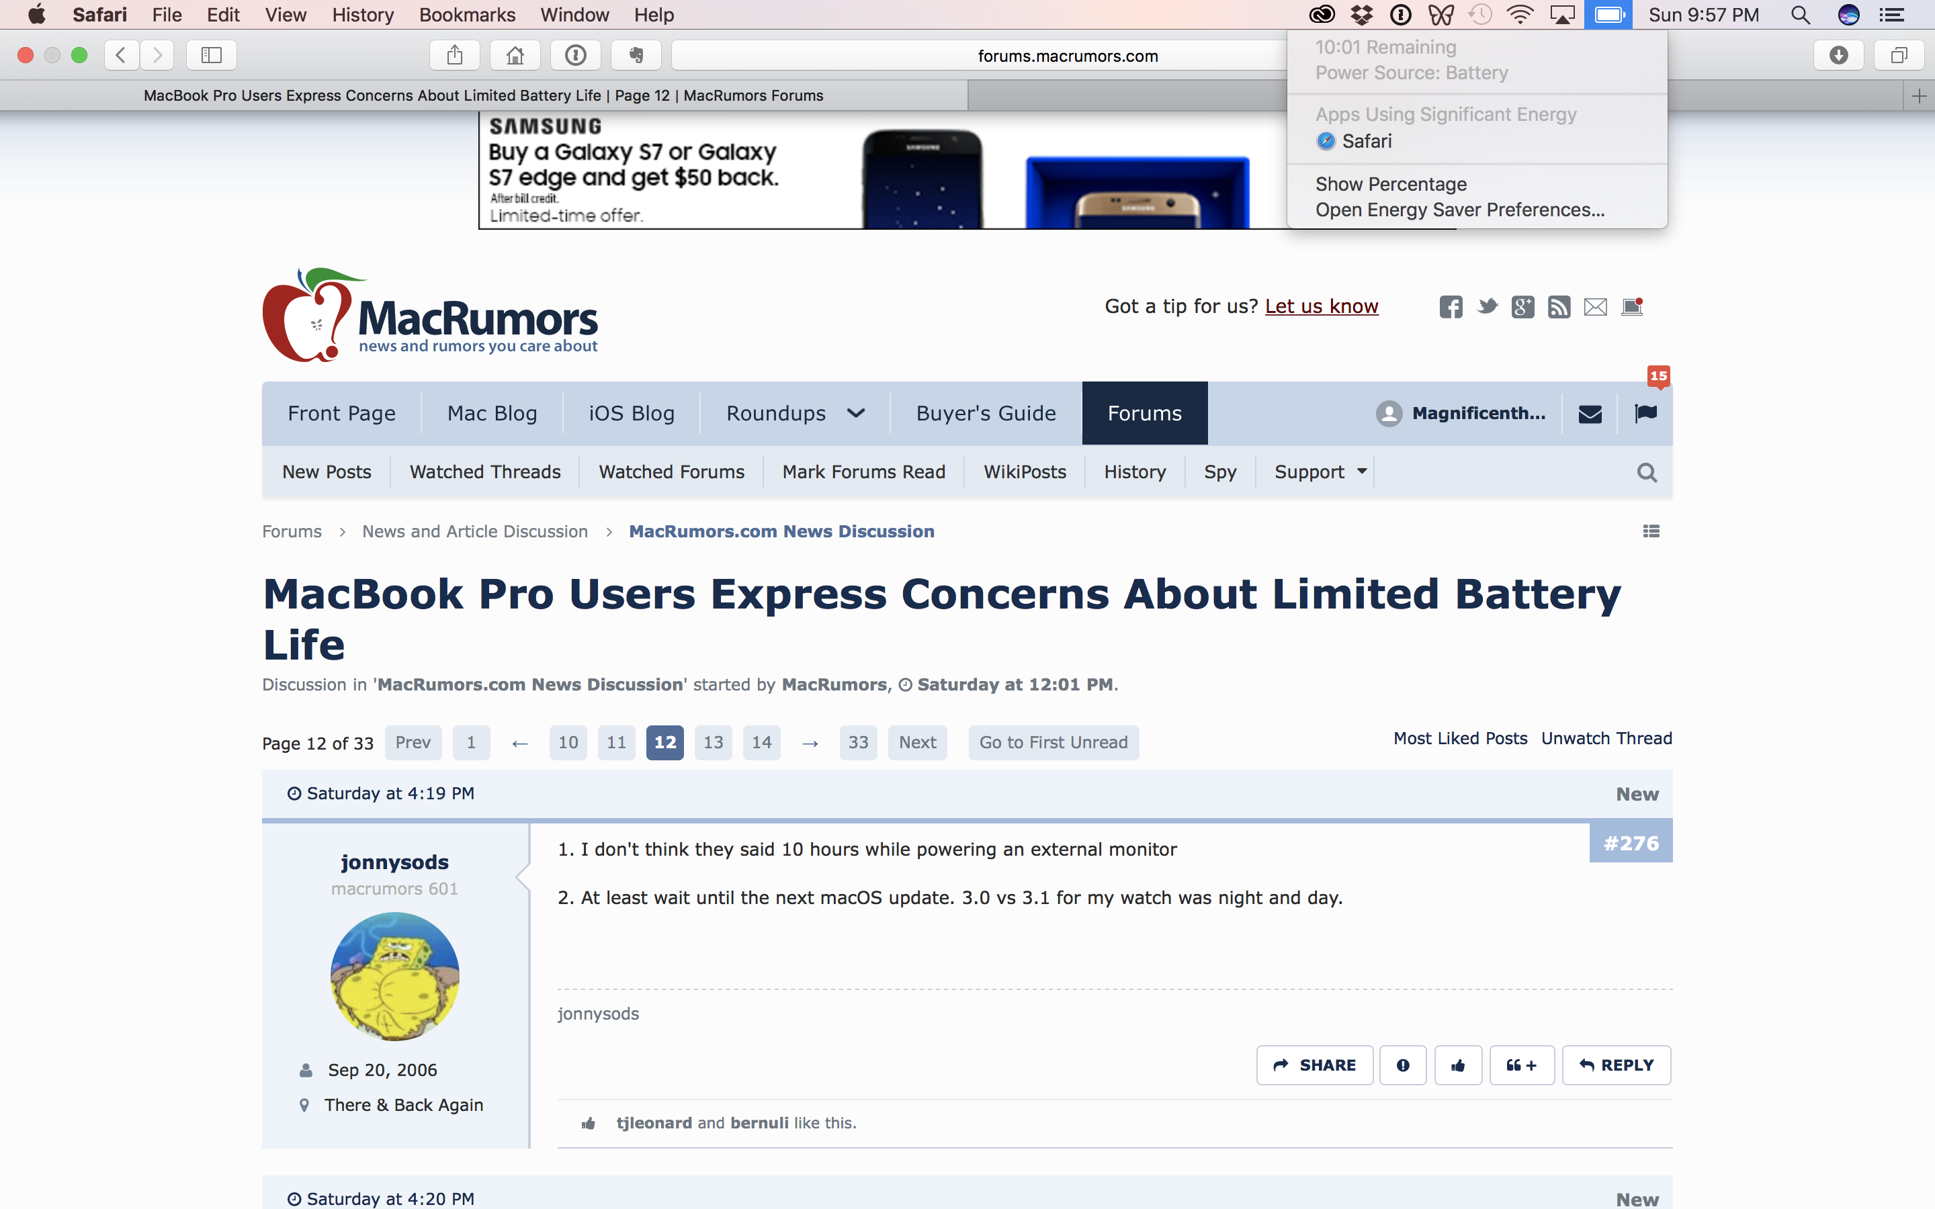
Task: Open the alerts flag icon
Action: [1645, 413]
